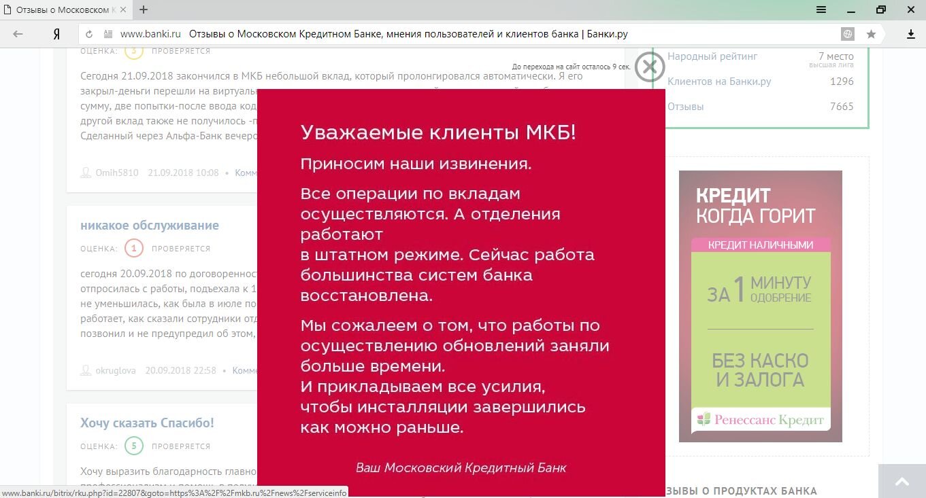Reload the page with refresh icon
This screenshot has width=926, height=498.
coord(90,34)
